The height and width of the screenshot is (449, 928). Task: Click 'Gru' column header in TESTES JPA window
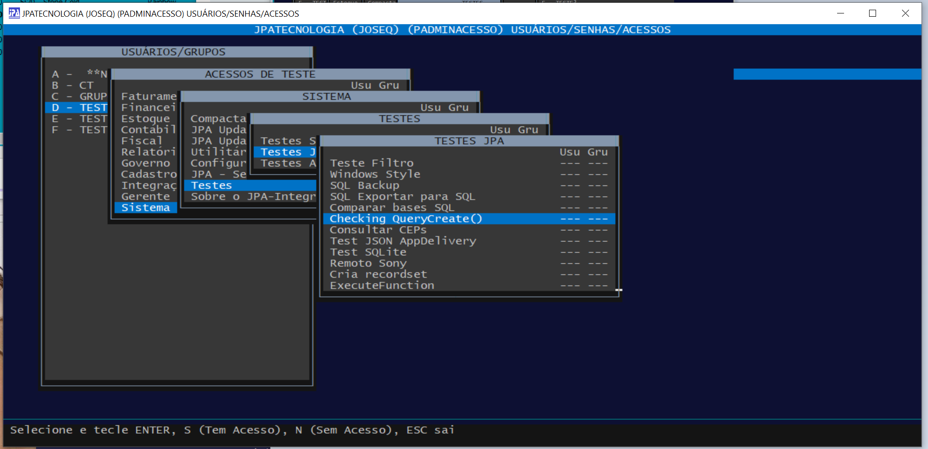point(598,152)
